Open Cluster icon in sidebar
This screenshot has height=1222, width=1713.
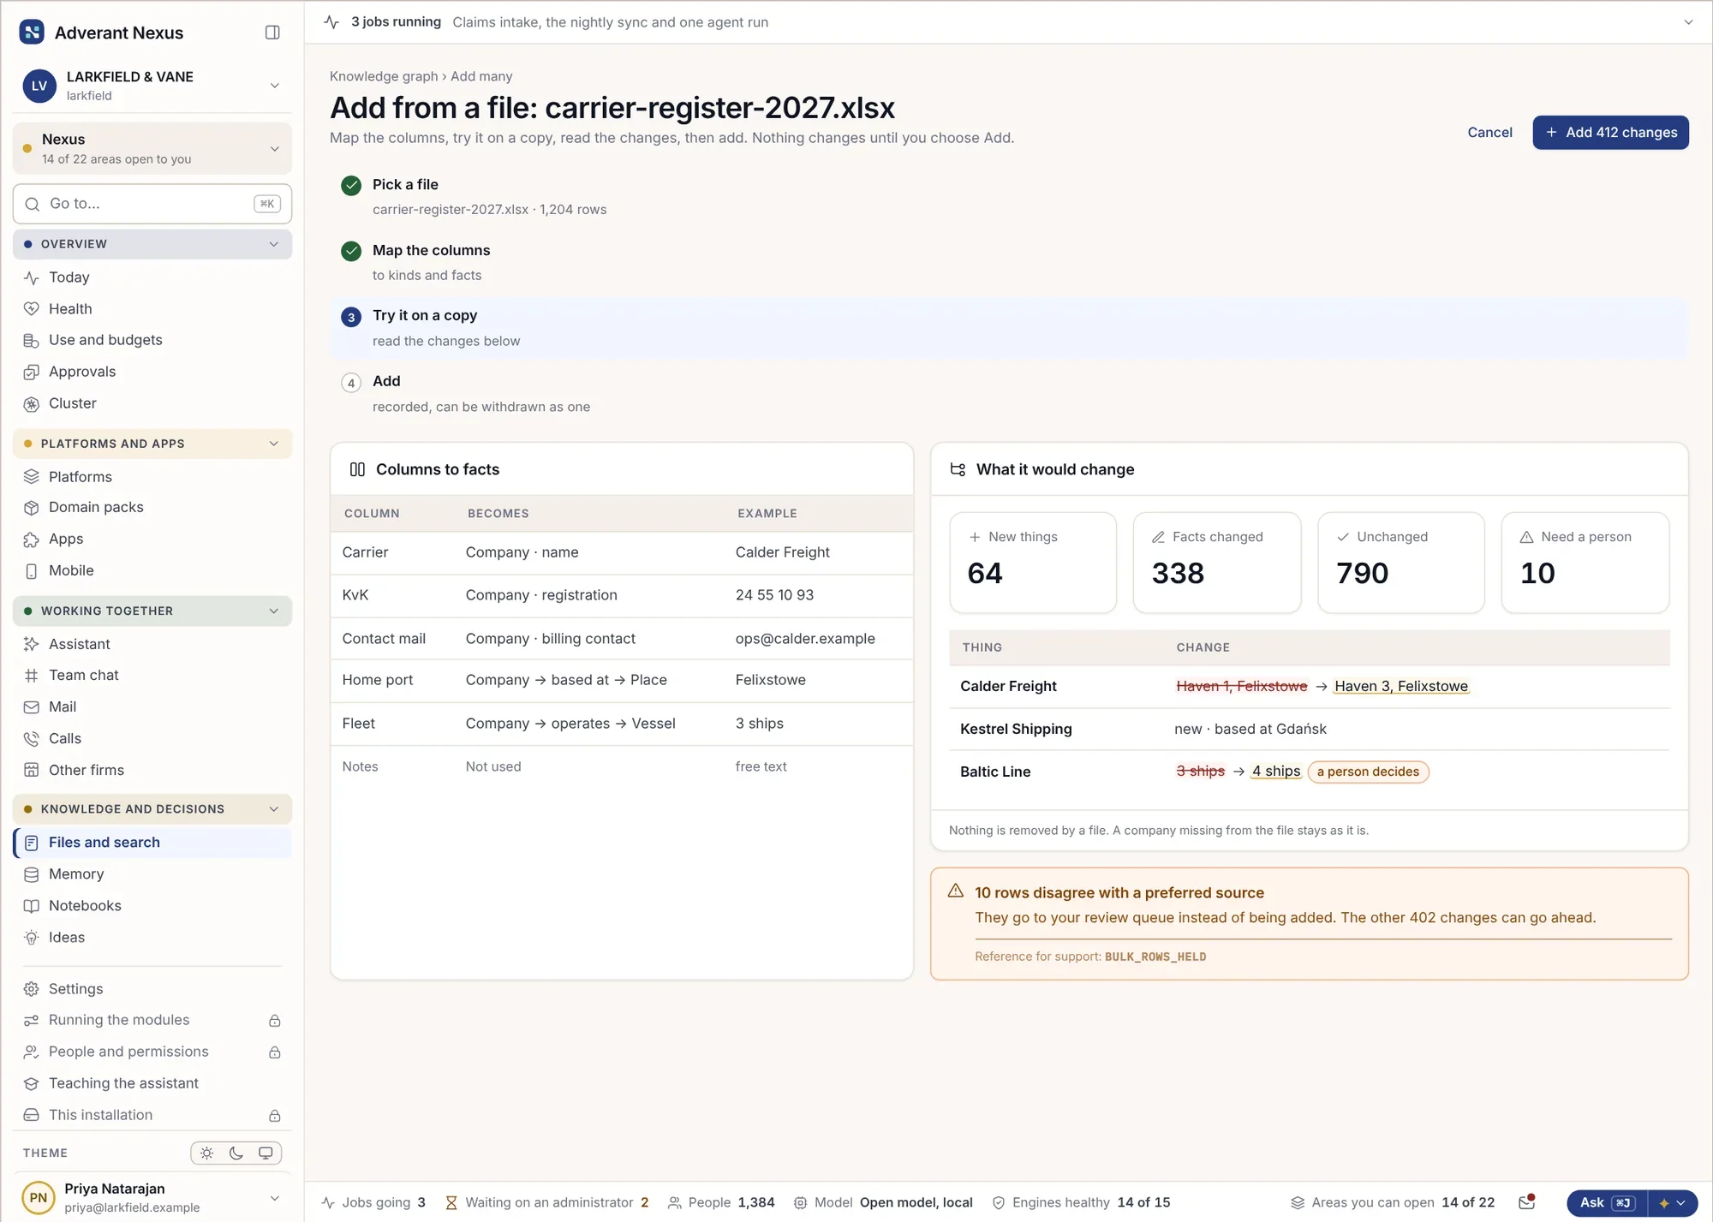coord(32,403)
